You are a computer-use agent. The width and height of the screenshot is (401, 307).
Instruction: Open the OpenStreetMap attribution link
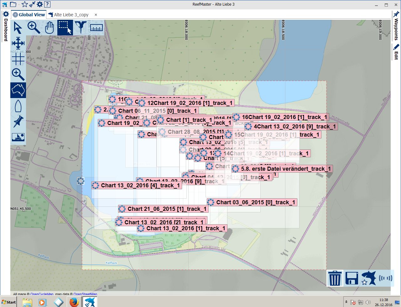(85, 294)
